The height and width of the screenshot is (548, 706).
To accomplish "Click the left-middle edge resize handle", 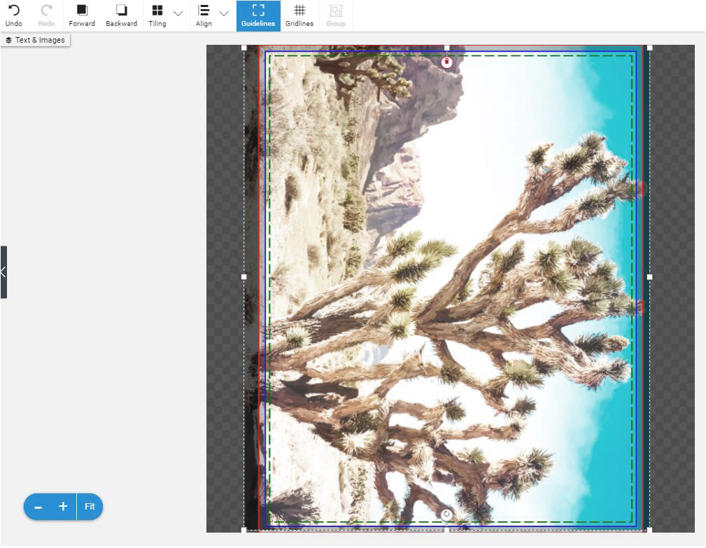I will pos(244,277).
